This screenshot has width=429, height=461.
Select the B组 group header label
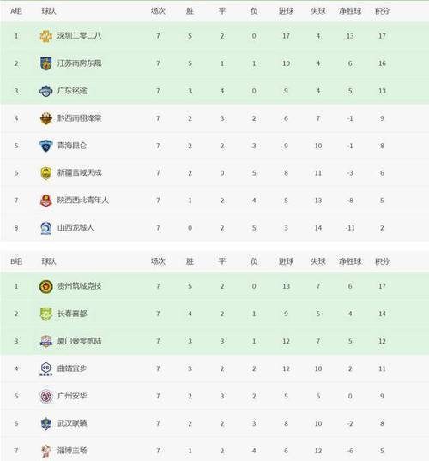pyautogui.click(x=16, y=261)
